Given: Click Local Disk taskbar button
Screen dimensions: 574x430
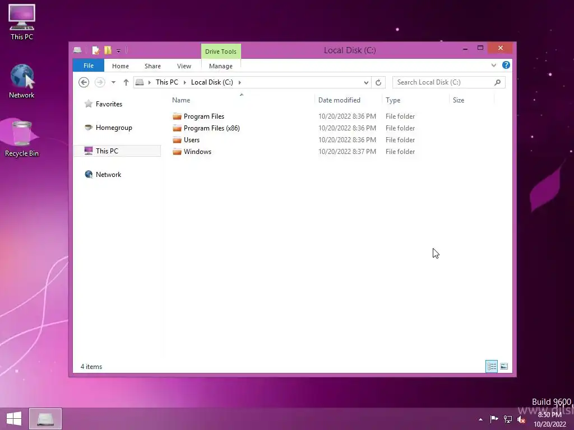Looking at the screenshot, I should (x=45, y=419).
